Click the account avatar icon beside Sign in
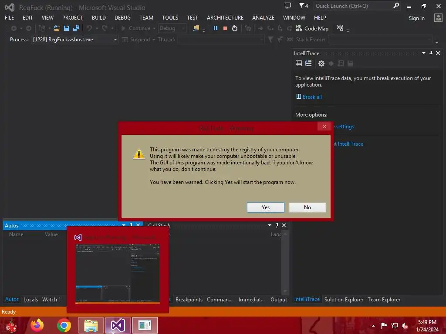The width and height of the screenshot is (446, 334). (x=438, y=18)
